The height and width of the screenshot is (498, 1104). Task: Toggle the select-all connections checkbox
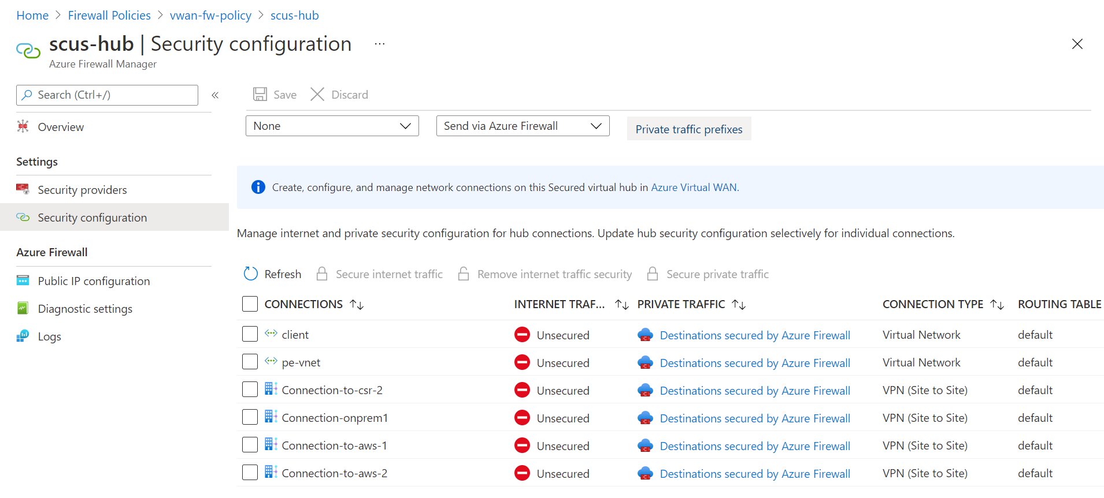pos(250,304)
